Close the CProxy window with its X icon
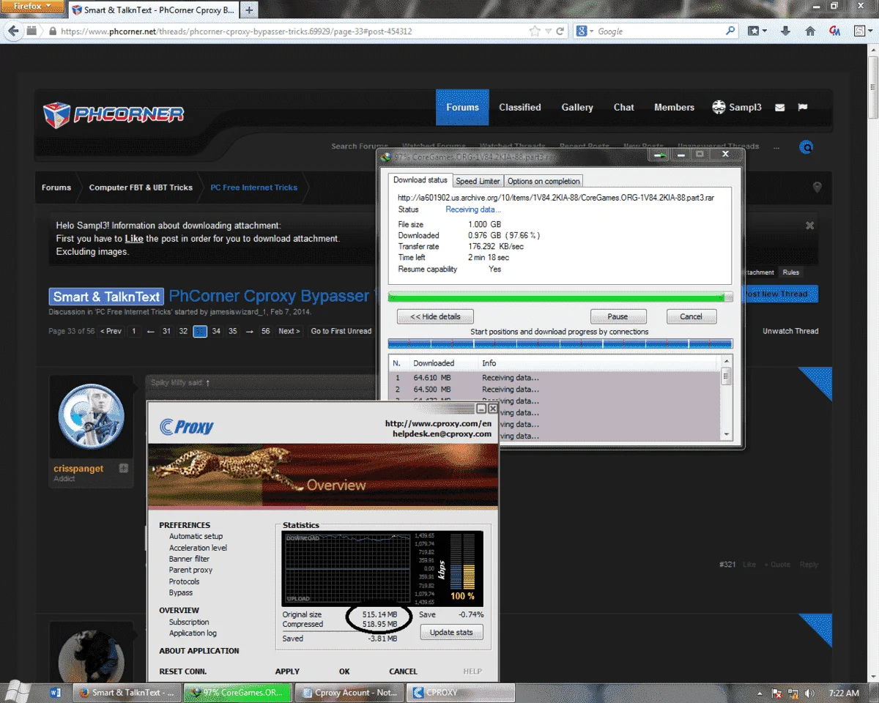 [492, 409]
